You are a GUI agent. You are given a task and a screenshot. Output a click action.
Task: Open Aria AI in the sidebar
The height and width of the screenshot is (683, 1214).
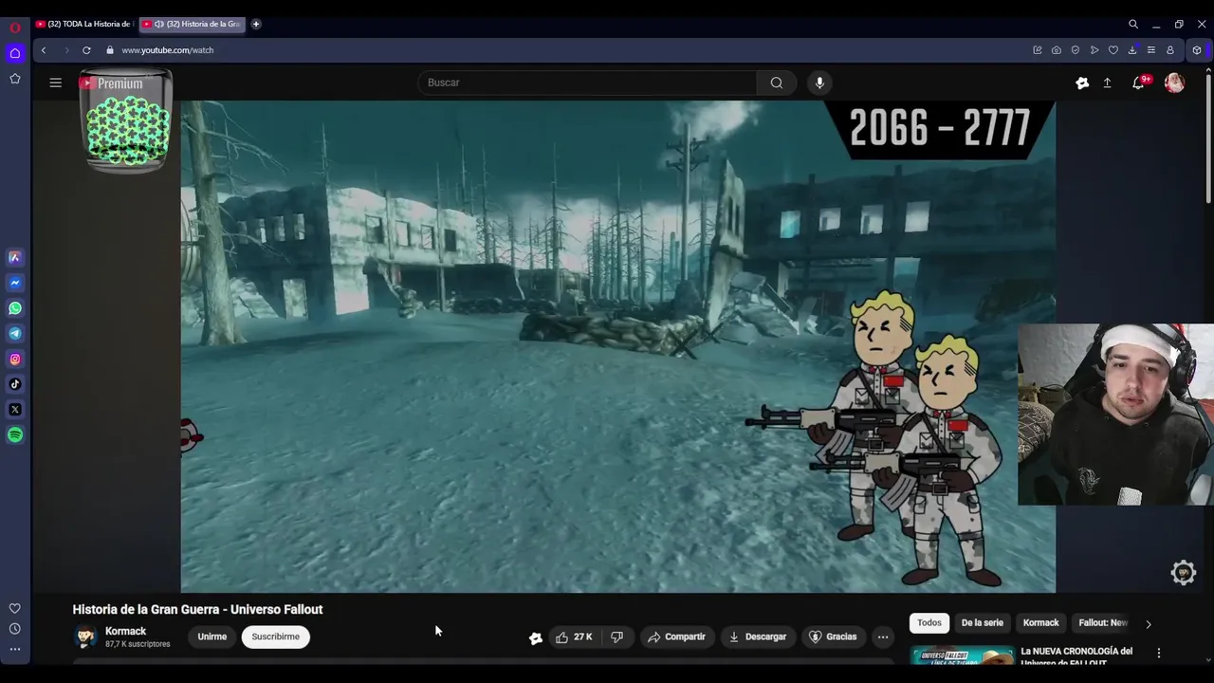click(15, 257)
